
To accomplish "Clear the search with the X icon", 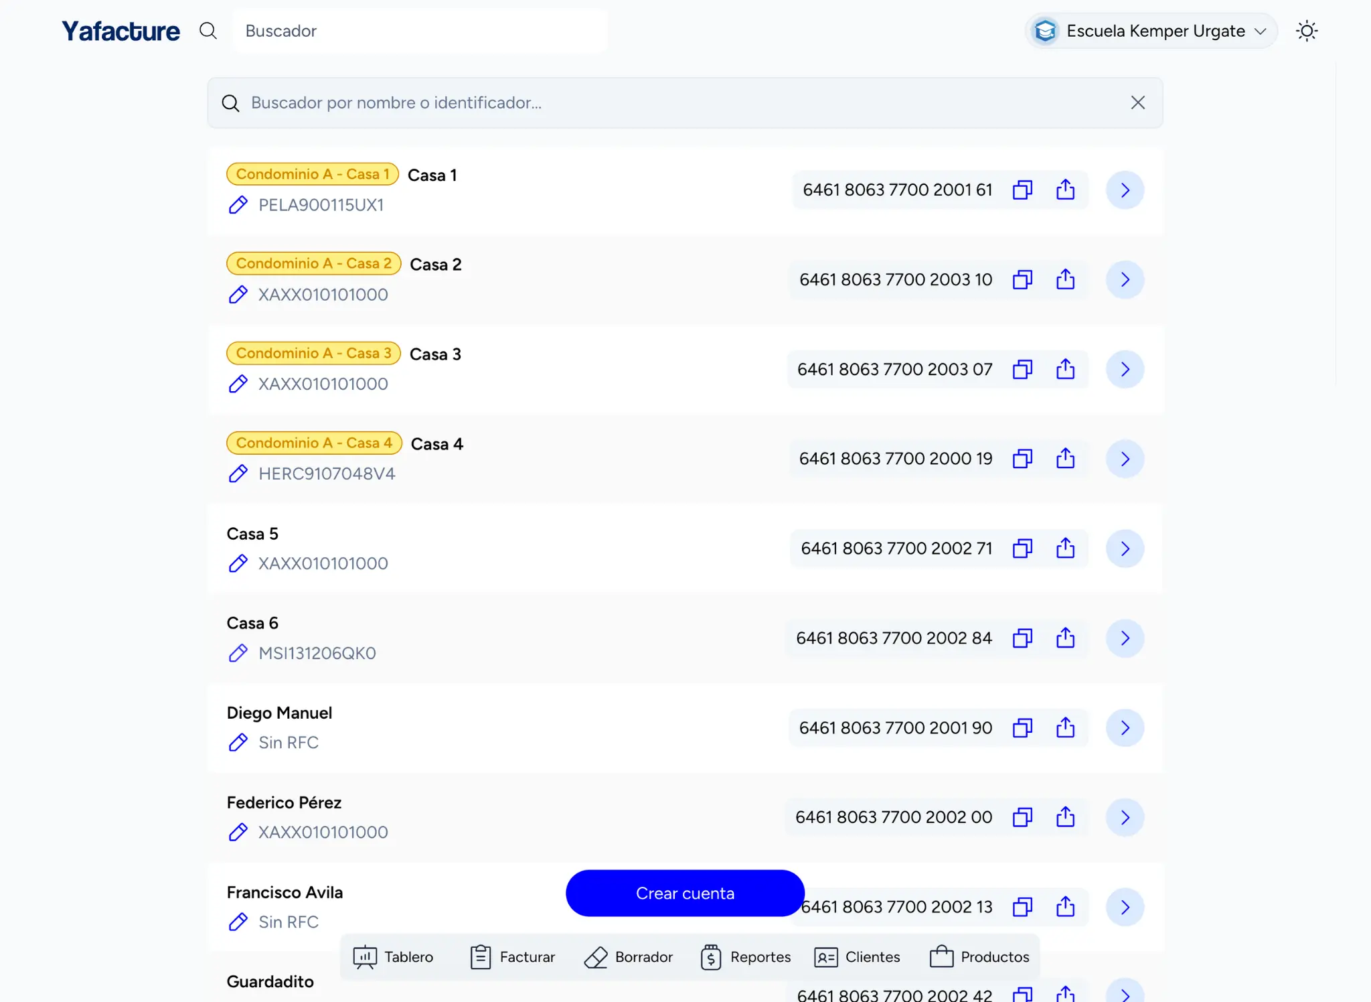I will click(x=1137, y=102).
